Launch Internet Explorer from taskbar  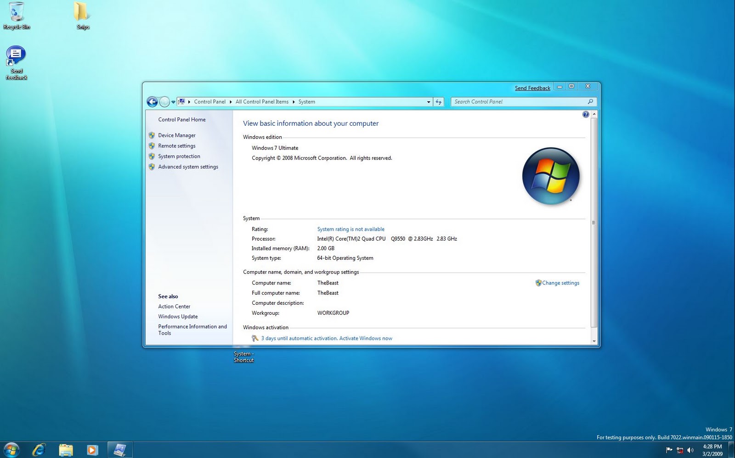click(39, 450)
